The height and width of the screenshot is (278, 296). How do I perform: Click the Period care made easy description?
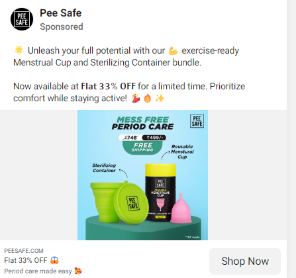click(38, 271)
